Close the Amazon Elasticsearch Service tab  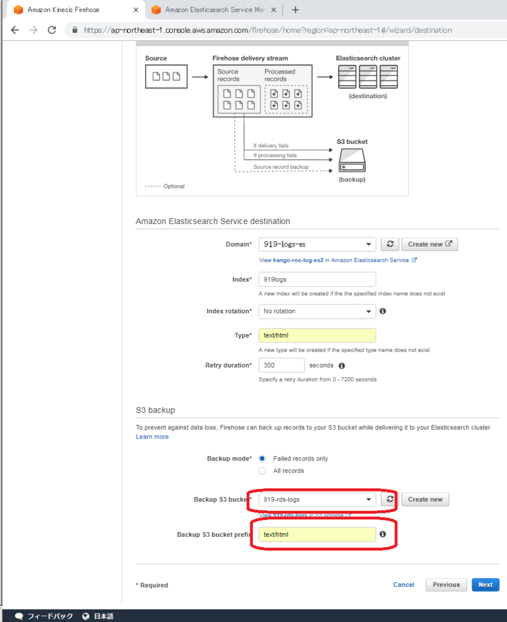click(x=274, y=10)
